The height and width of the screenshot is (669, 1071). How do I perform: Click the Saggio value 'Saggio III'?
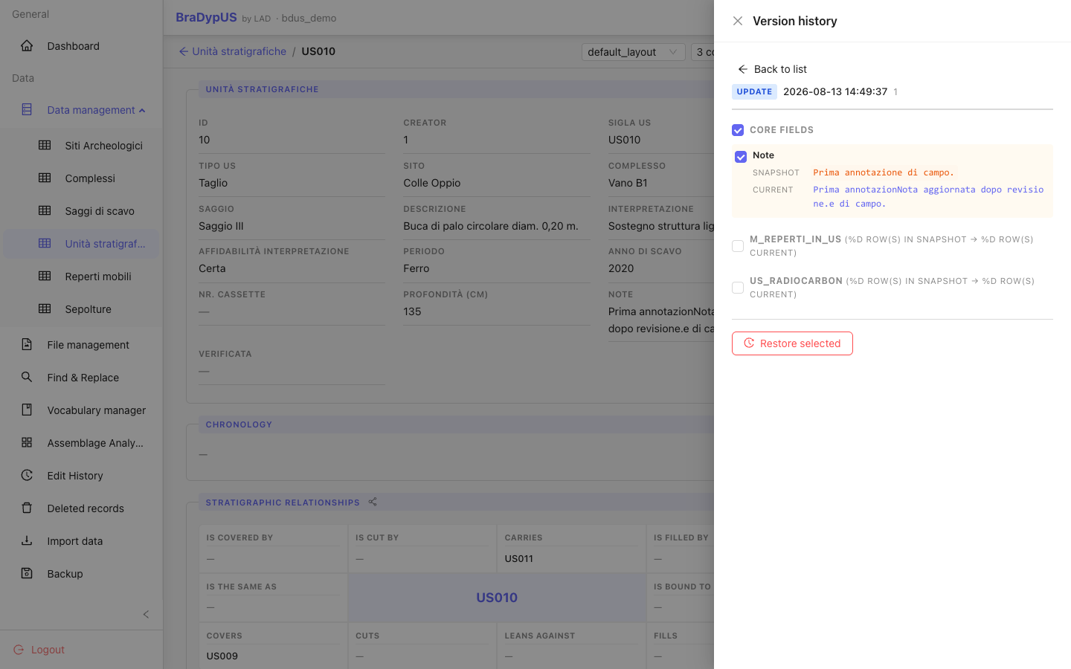(x=221, y=226)
